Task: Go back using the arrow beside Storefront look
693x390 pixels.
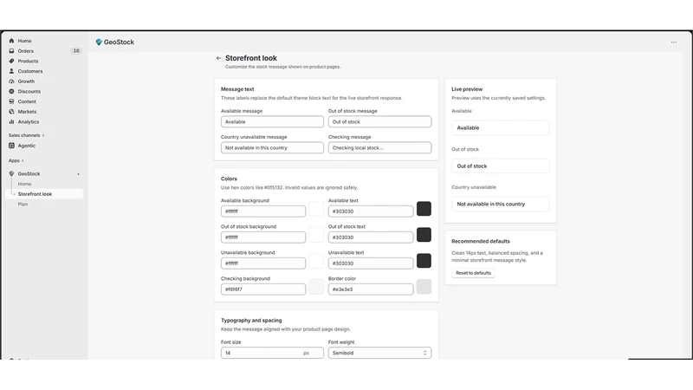Action: tap(218, 58)
